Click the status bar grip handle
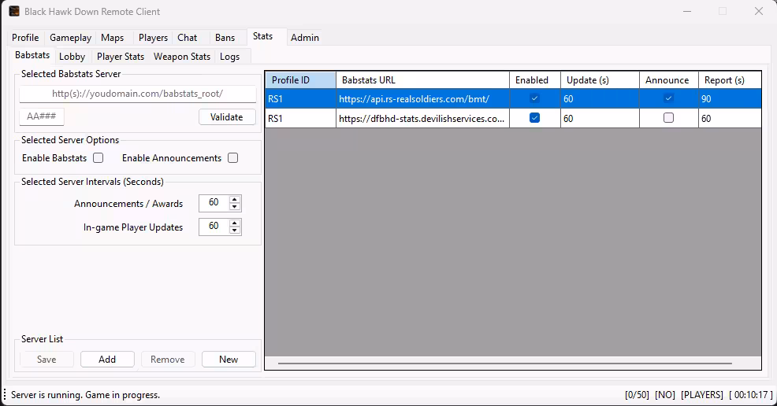Screen dimensions: 777x406 click(x=5, y=395)
